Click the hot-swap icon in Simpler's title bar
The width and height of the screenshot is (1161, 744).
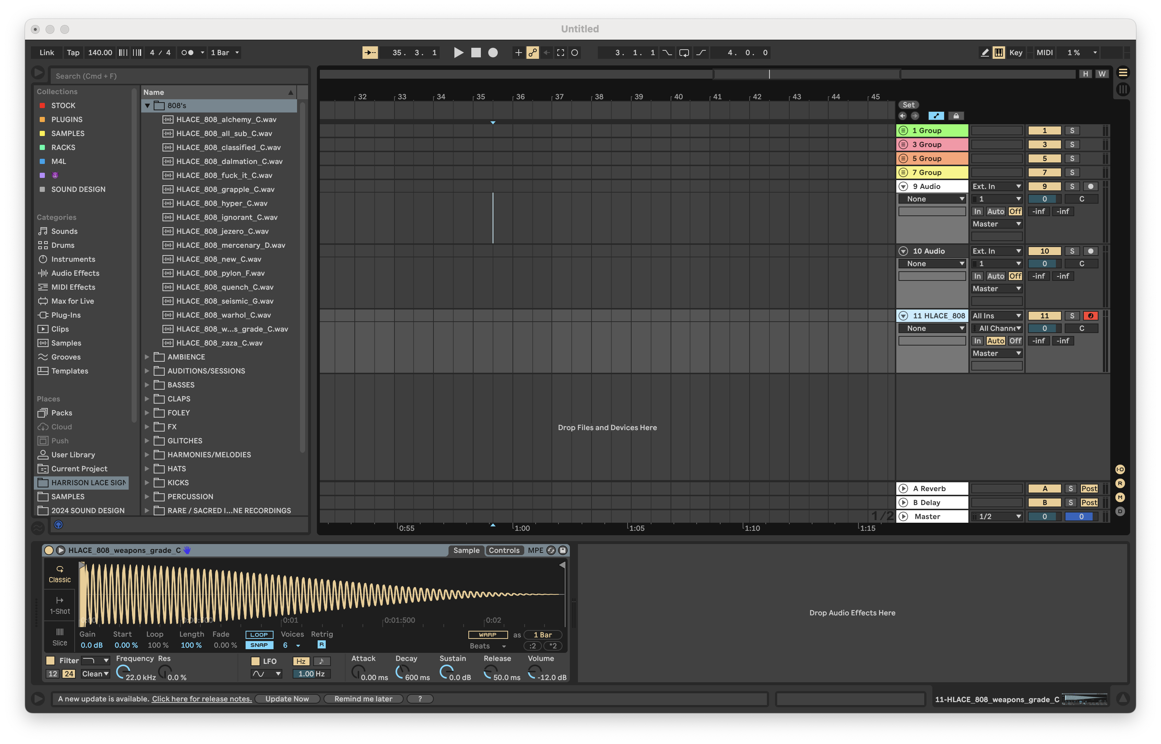click(x=551, y=550)
